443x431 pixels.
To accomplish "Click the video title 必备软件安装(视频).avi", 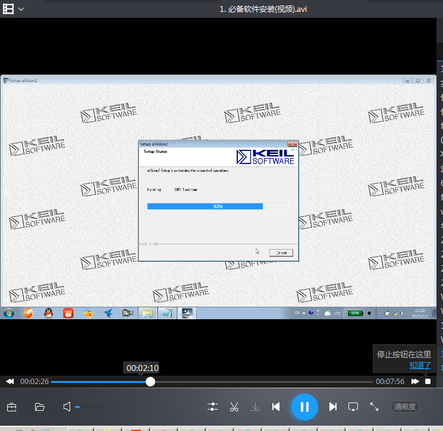I will [x=263, y=10].
